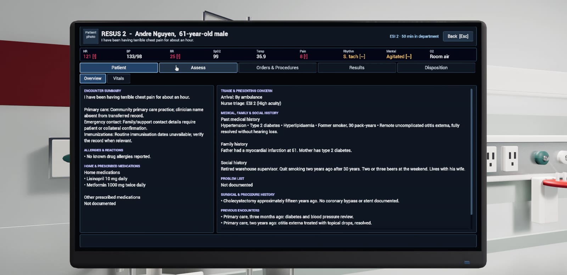Select the Patient tab

[119, 68]
